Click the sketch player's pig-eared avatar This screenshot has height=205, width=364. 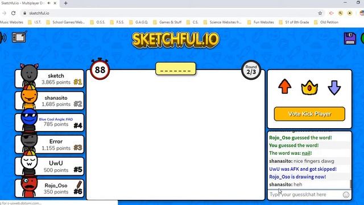29,75
